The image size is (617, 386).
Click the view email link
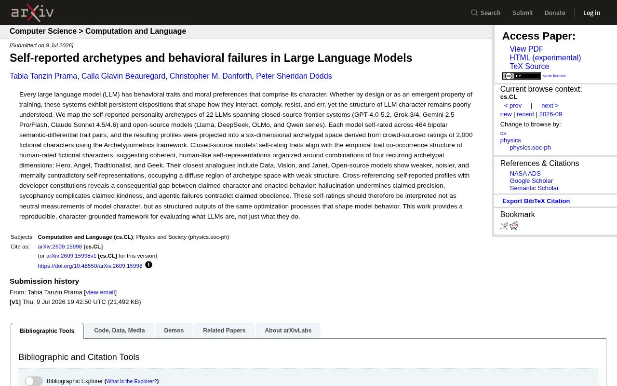pos(100,292)
